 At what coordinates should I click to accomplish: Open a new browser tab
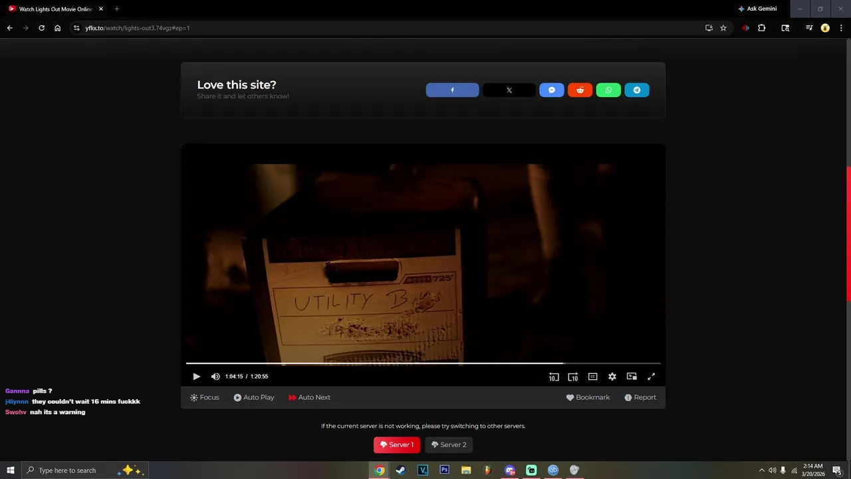pyautogui.click(x=117, y=9)
